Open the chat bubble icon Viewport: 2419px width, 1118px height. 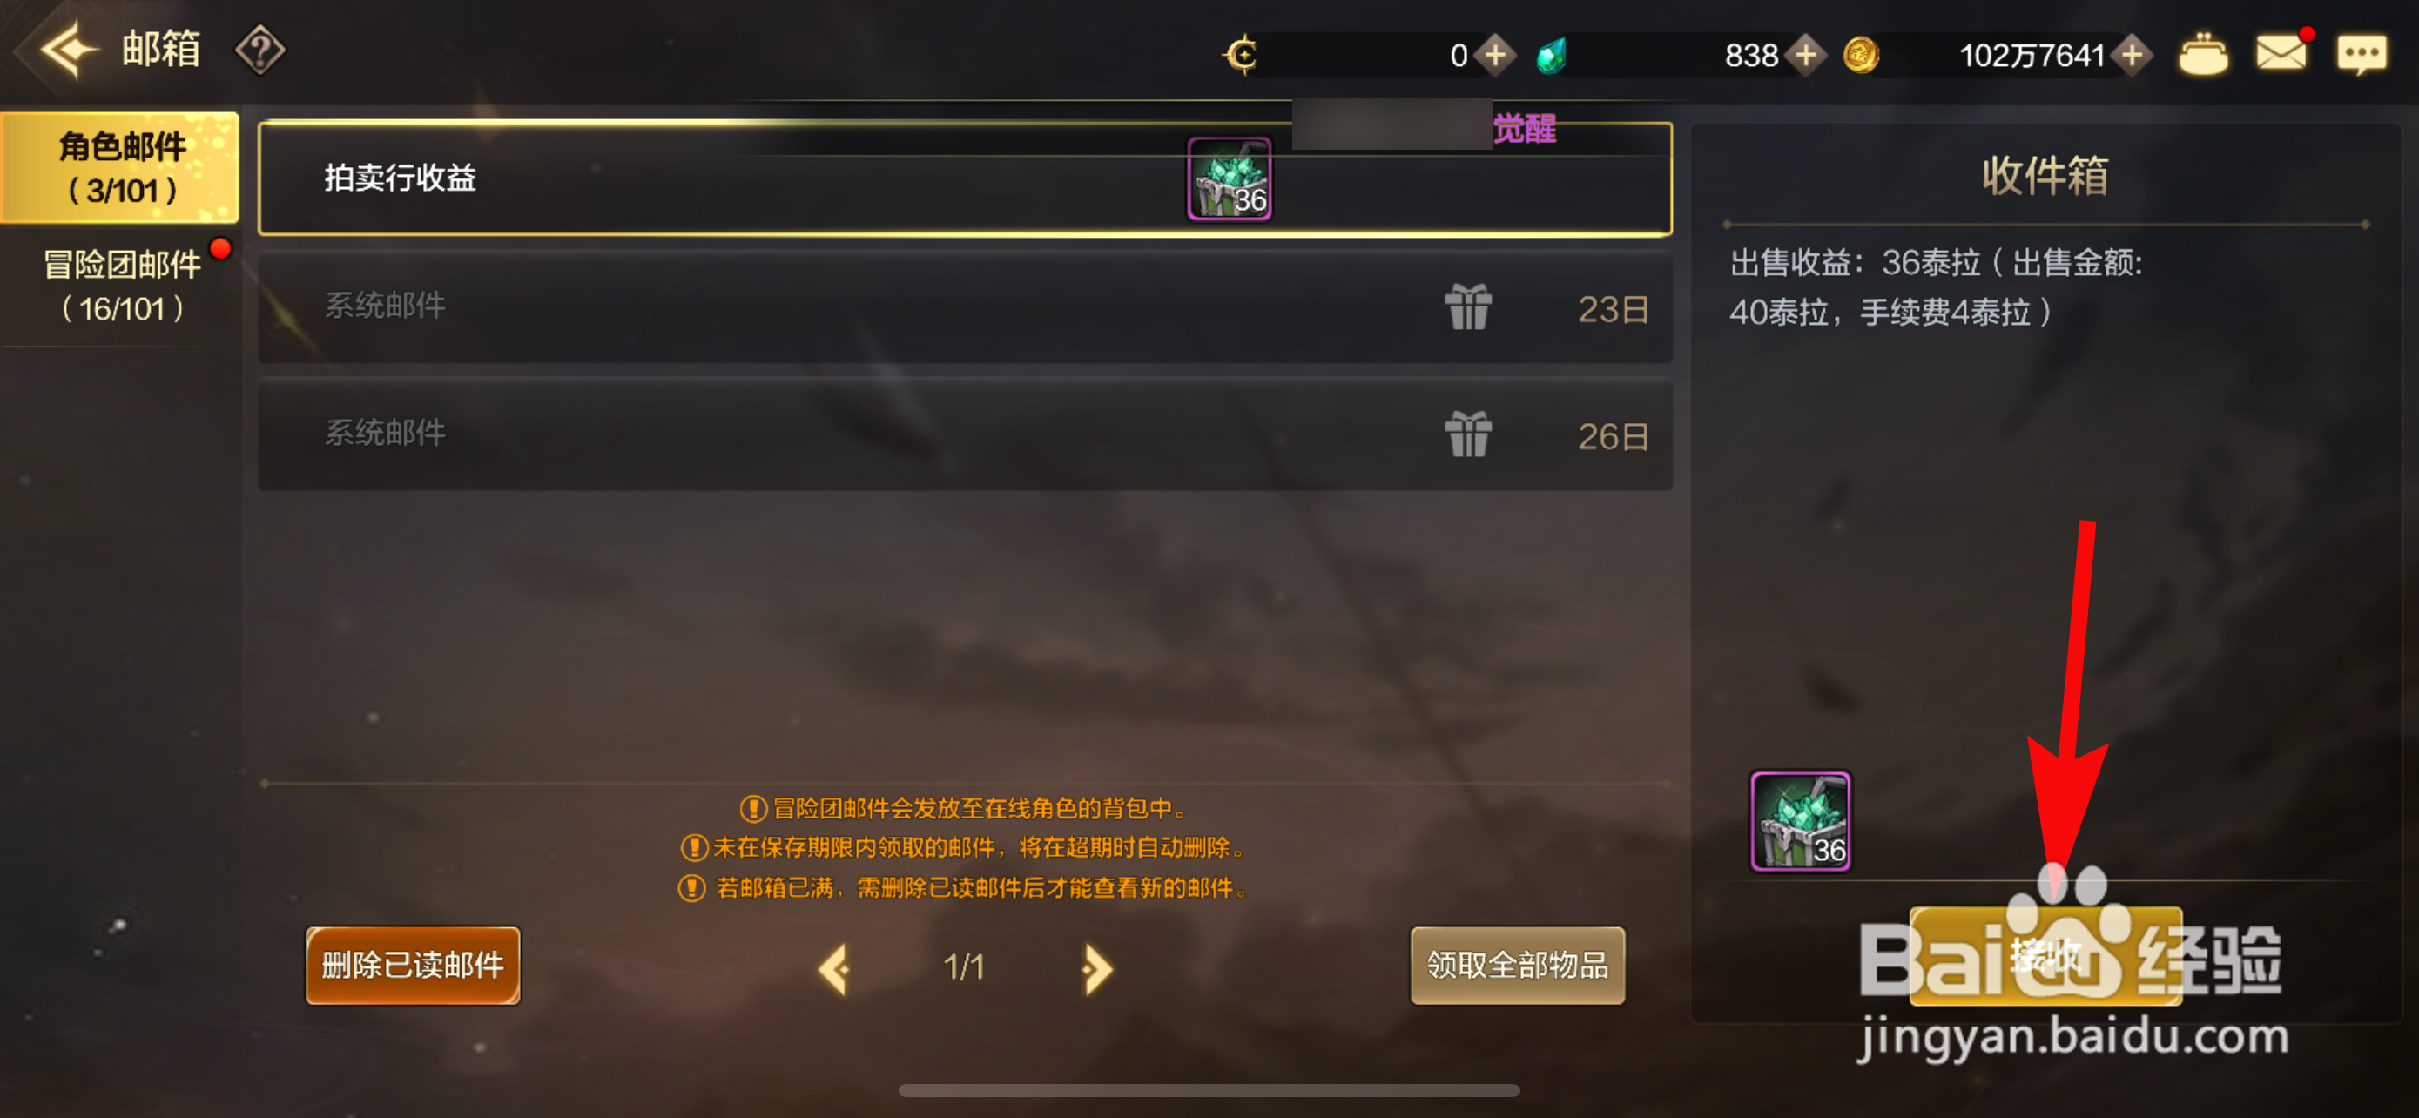click(2362, 53)
